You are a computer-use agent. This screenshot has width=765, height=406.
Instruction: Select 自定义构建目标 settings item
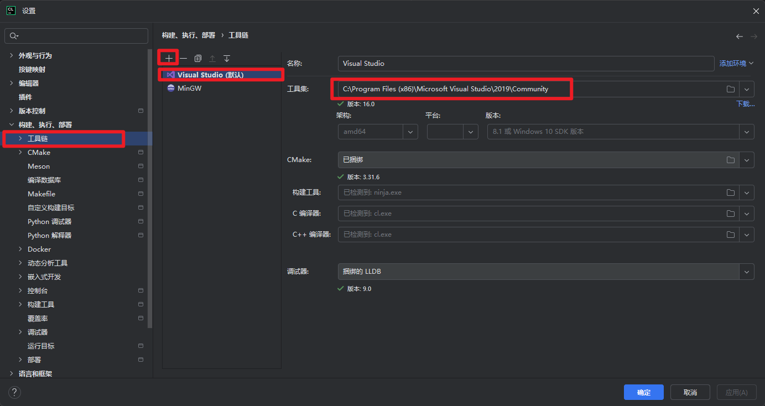coord(51,208)
